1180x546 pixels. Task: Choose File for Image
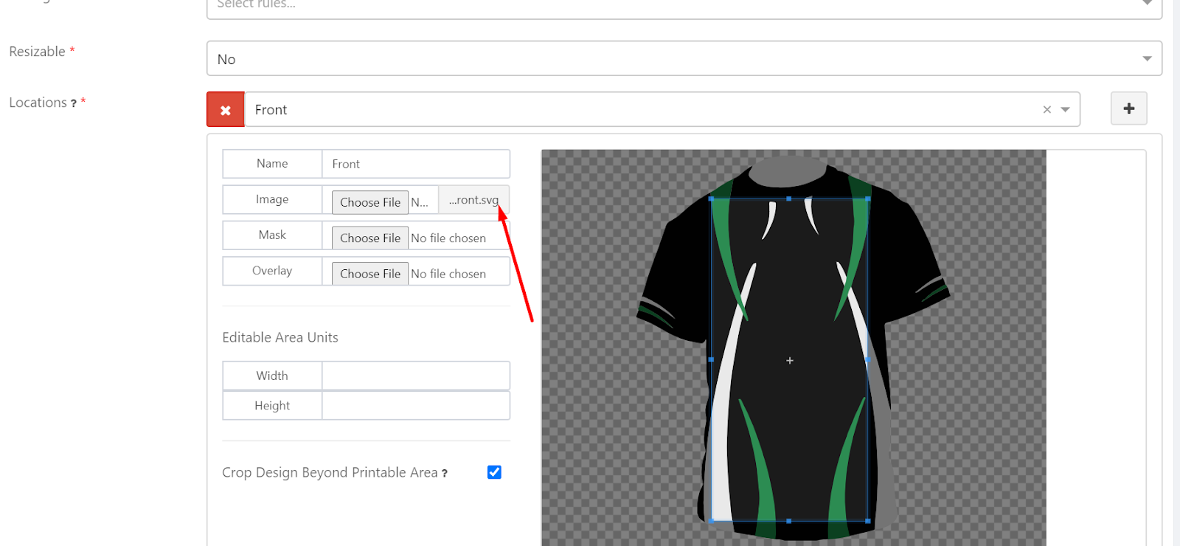370,202
